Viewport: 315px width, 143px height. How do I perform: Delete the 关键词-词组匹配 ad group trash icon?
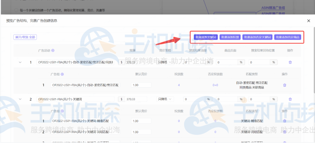click(285, 132)
